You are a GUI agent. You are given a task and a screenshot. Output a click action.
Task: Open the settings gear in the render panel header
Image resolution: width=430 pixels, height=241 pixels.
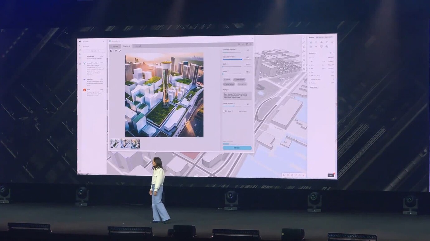[239, 44]
